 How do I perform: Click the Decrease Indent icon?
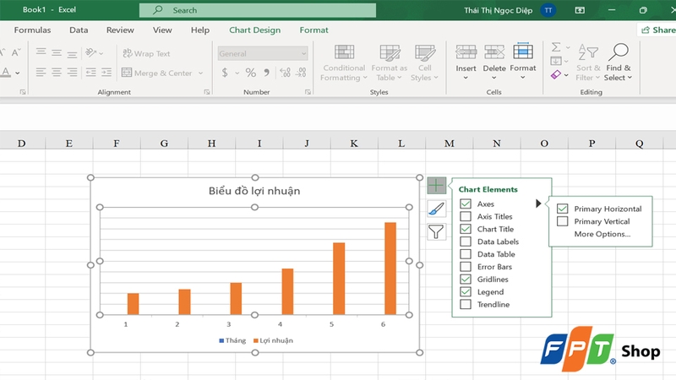tap(90, 72)
